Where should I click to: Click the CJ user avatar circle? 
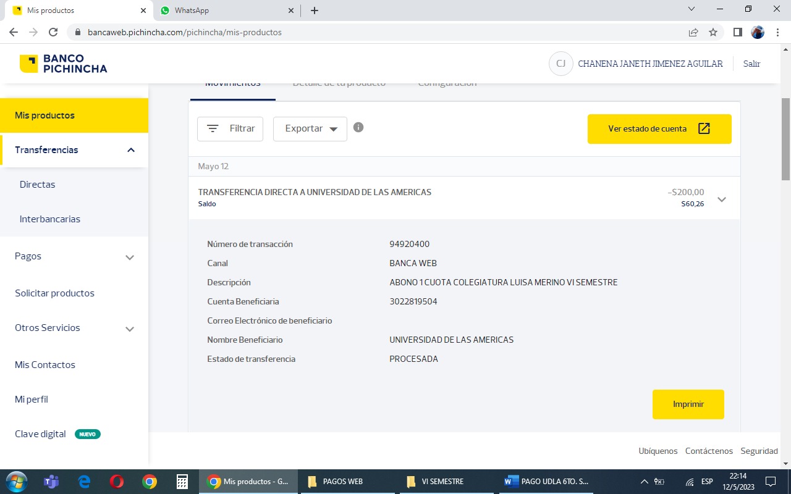pyautogui.click(x=560, y=64)
